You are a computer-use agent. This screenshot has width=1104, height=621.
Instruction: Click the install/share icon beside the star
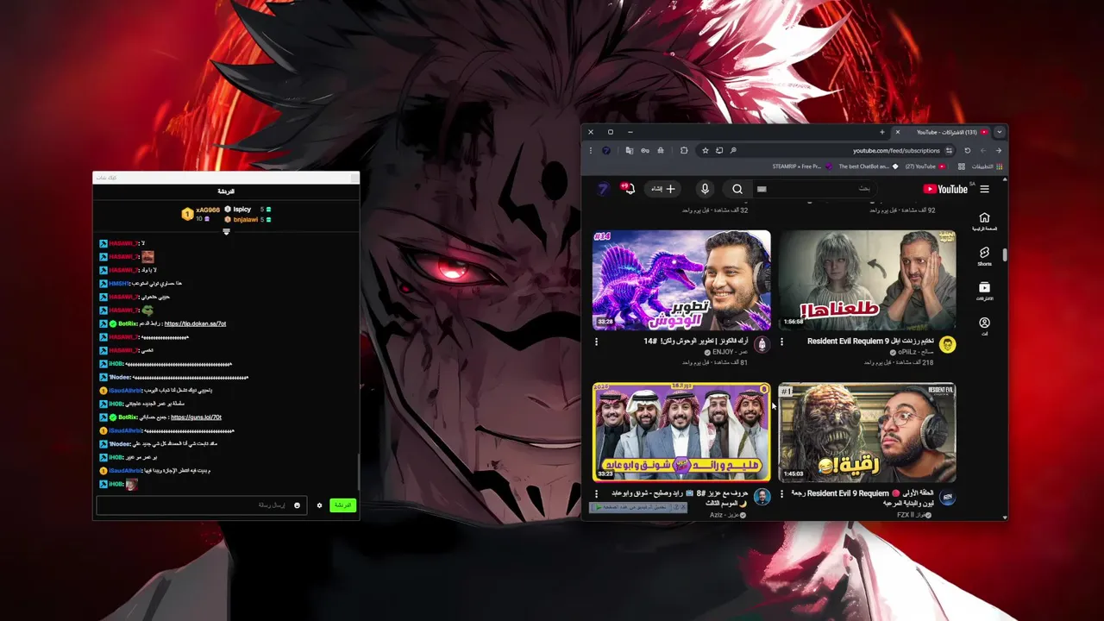point(719,150)
